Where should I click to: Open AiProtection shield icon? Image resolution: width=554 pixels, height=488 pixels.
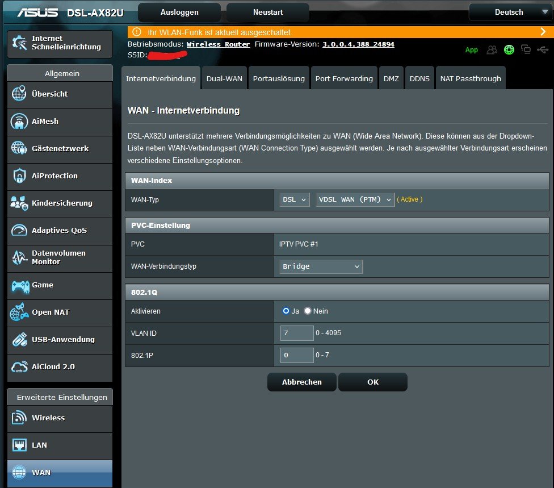point(19,176)
